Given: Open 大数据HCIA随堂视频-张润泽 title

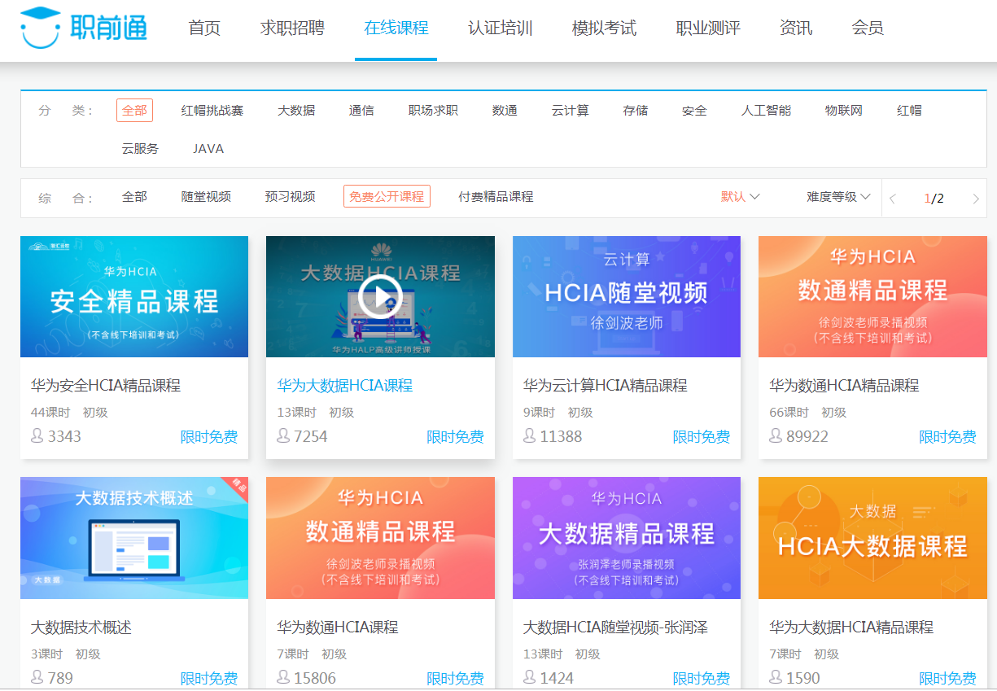Looking at the screenshot, I should 615,628.
